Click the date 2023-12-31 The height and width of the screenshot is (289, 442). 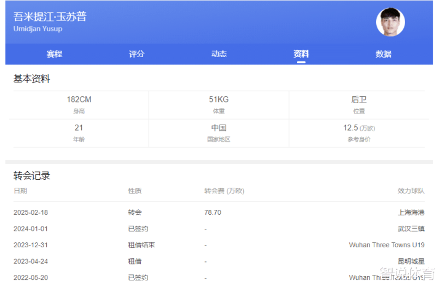(x=31, y=245)
